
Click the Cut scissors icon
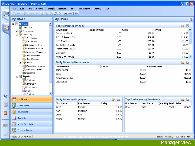click(42, 14)
